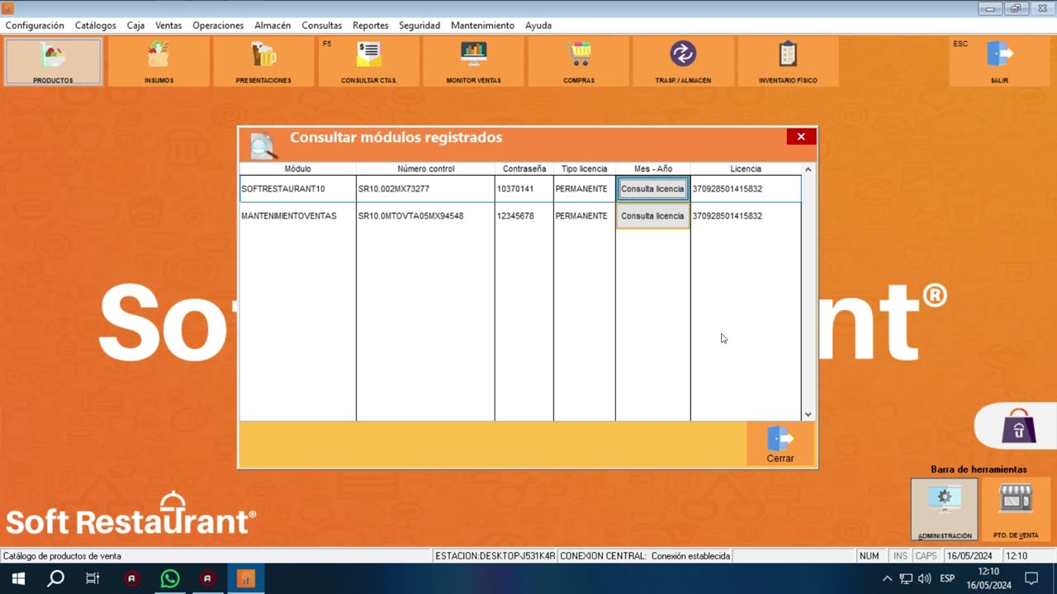Open the Inventario Físico clipboard icon

(x=788, y=62)
